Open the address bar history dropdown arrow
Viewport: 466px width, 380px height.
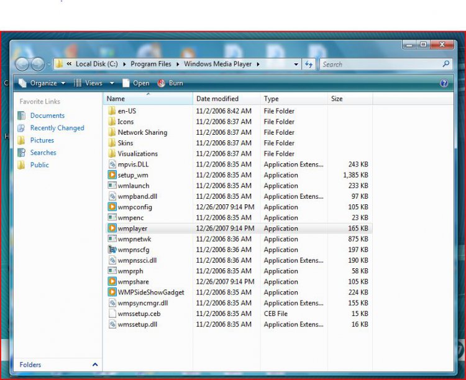pyautogui.click(x=296, y=64)
